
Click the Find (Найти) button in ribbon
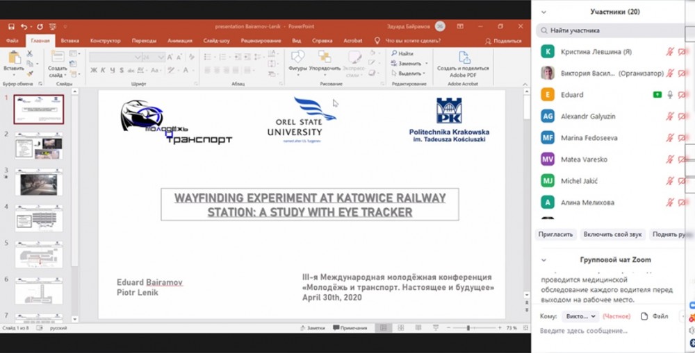pyautogui.click(x=402, y=53)
